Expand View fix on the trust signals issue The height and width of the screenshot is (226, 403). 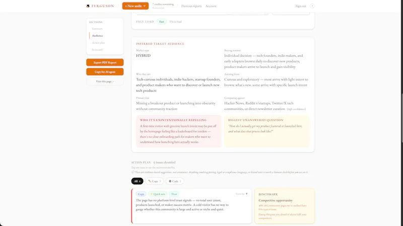pyautogui.click(x=242, y=194)
